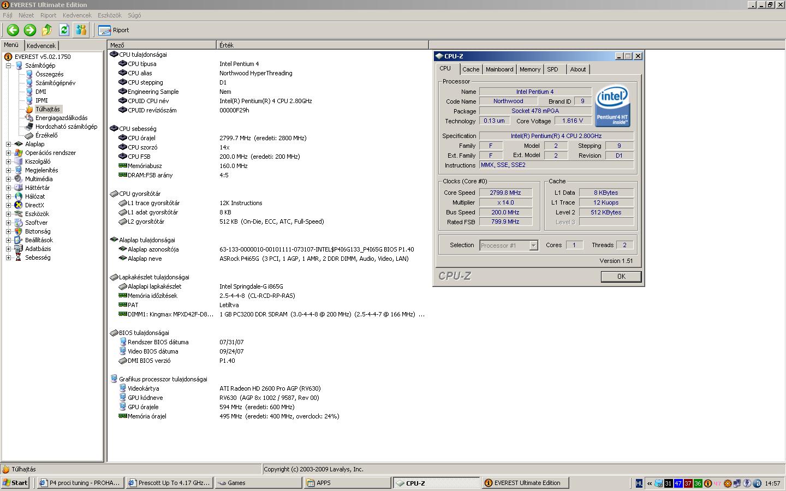The width and height of the screenshot is (786, 491).
Task: Collapse the Számítógép tree node
Action: pos(9,65)
